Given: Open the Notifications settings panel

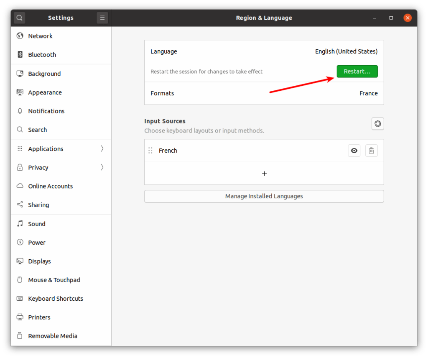Looking at the screenshot, I should (46, 111).
